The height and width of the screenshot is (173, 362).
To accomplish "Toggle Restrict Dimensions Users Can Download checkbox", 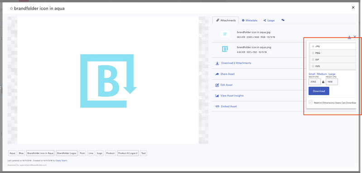I will (x=311, y=102).
